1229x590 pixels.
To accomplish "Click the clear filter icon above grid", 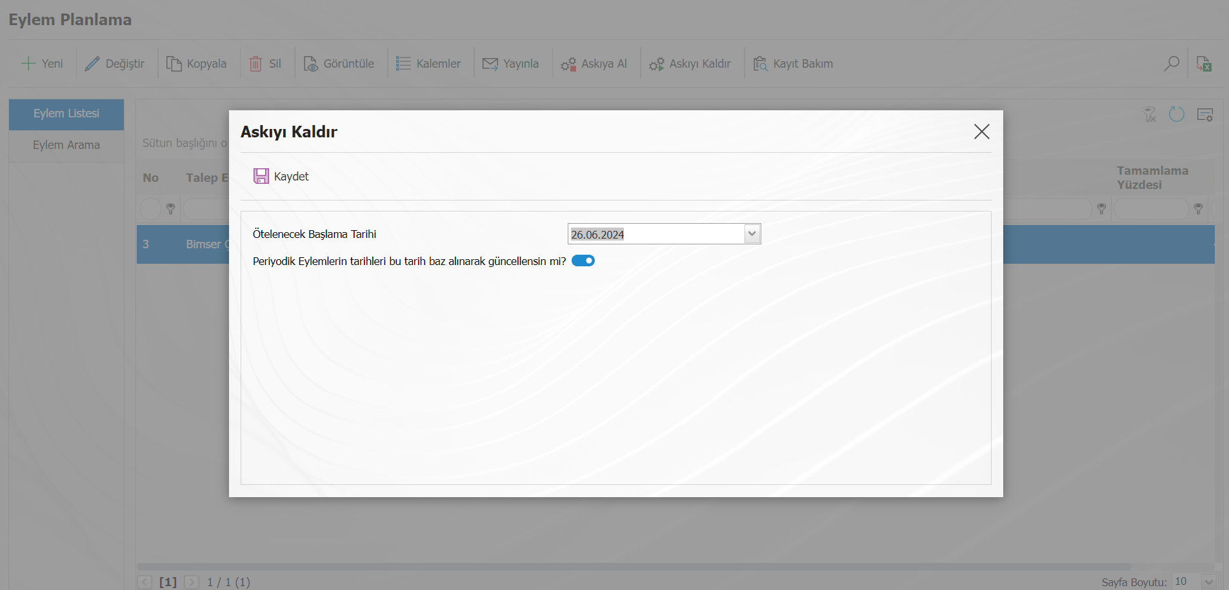I will (1150, 115).
